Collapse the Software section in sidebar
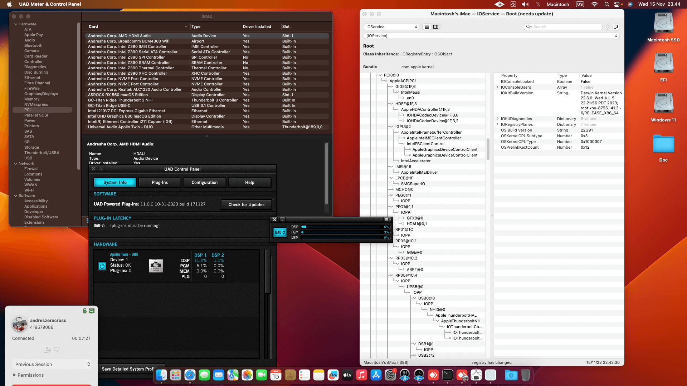Screen dimensions: 687x386 [16, 196]
